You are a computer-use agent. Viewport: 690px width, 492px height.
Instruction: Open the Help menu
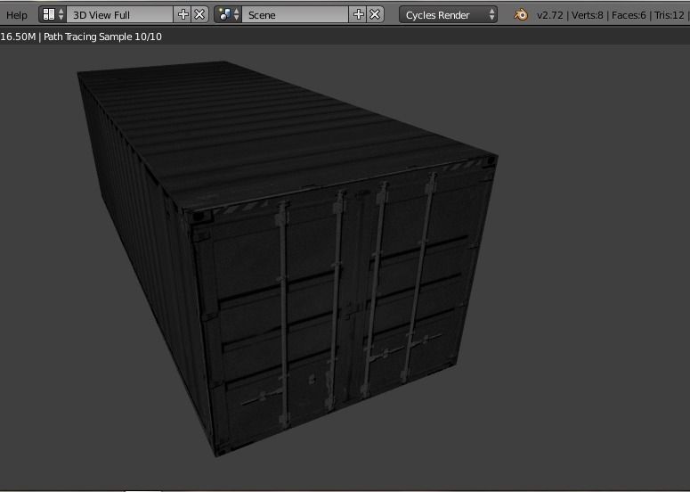pyautogui.click(x=17, y=15)
